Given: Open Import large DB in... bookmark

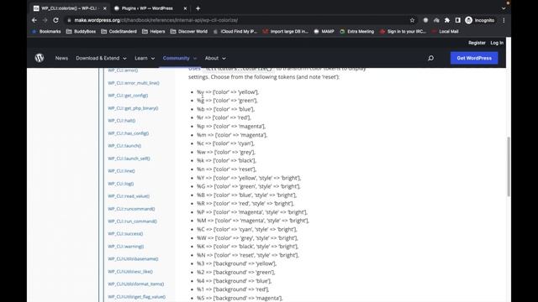Looking at the screenshot, I should click(x=286, y=31).
